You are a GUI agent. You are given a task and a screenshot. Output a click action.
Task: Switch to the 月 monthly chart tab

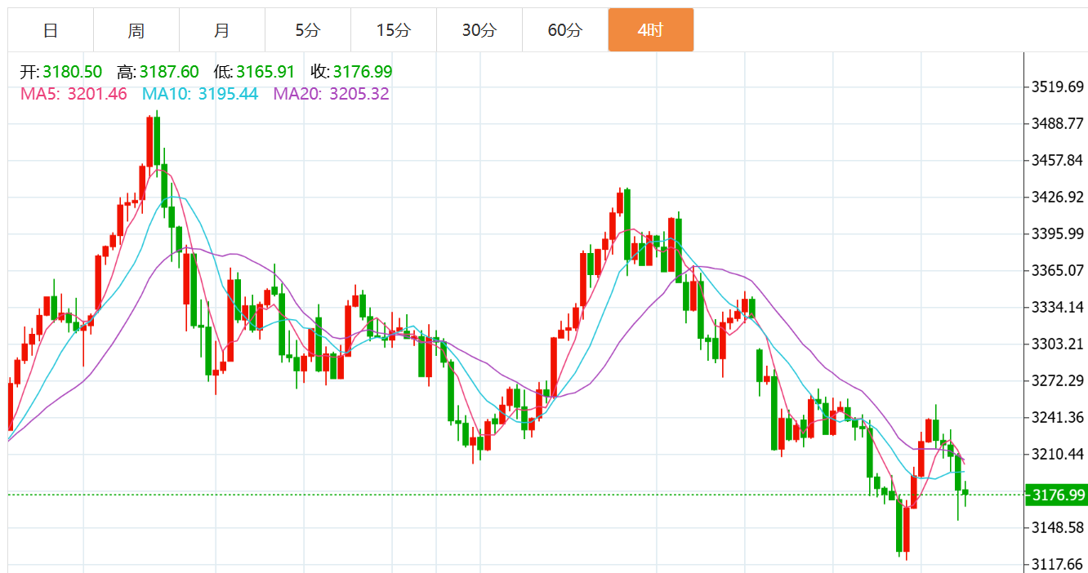click(x=222, y=30)
